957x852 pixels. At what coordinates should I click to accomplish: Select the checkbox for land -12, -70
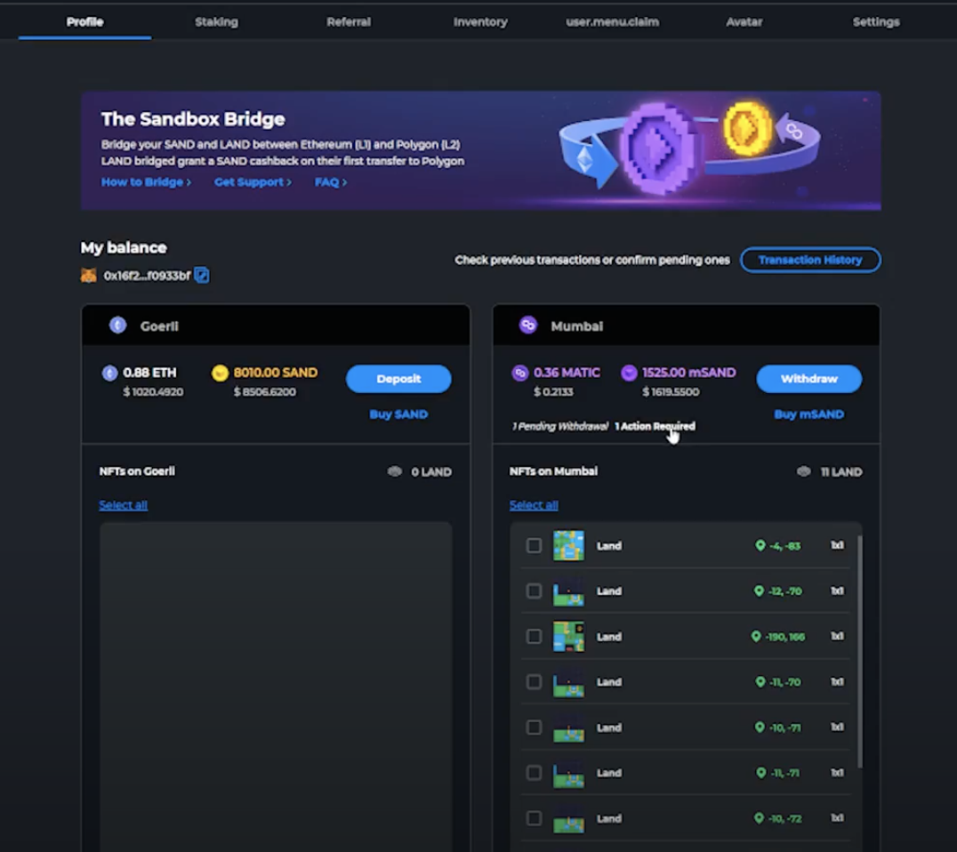point(534,591)
